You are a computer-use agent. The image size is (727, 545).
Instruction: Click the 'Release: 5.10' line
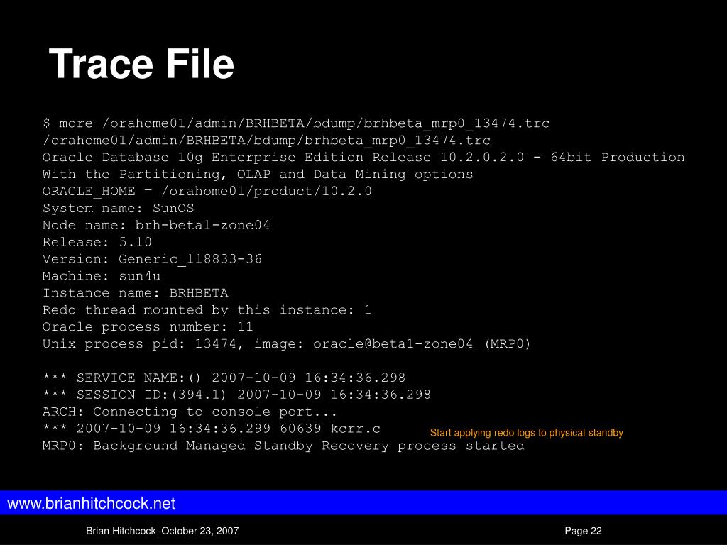pos(97,242)
